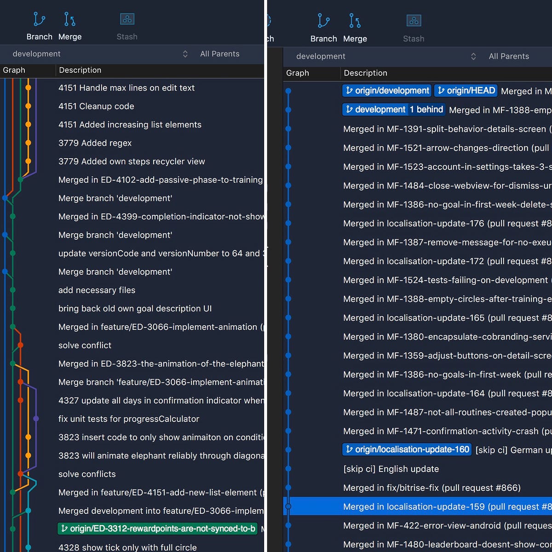Select the Merged in fix/bitrise-fix commit
This screenshot has width=552, height=552.
(x=431, y=488)
